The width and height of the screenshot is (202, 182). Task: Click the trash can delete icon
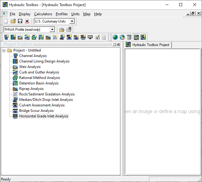pos(129,37)
